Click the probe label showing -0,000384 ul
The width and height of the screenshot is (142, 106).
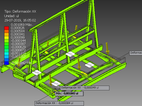[x=59, y=103]
